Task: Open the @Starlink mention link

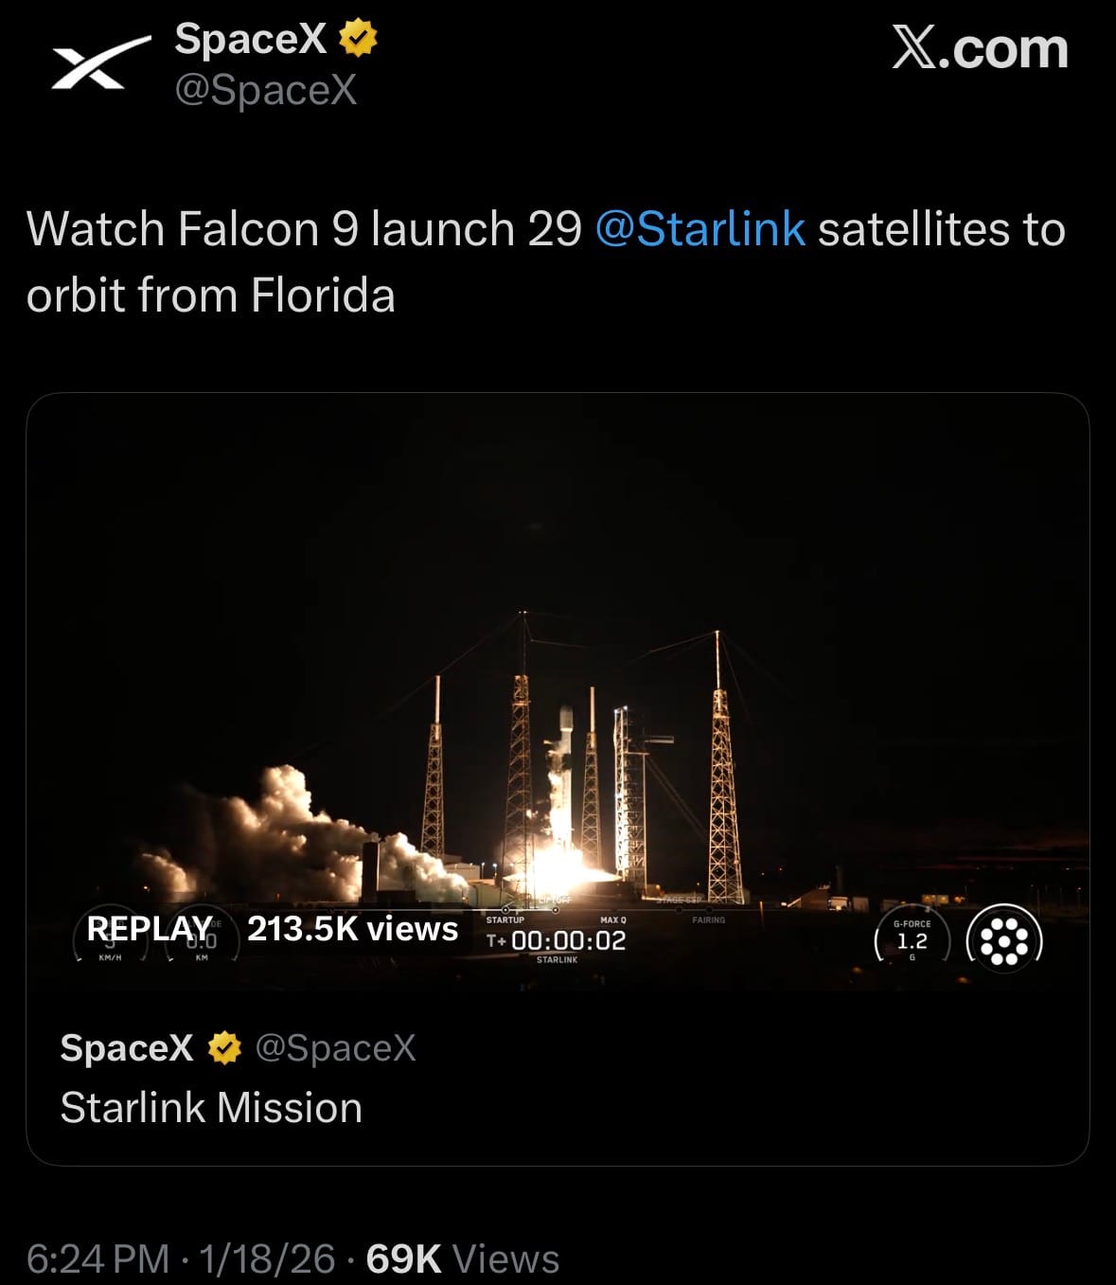Action: click(700, 229)
